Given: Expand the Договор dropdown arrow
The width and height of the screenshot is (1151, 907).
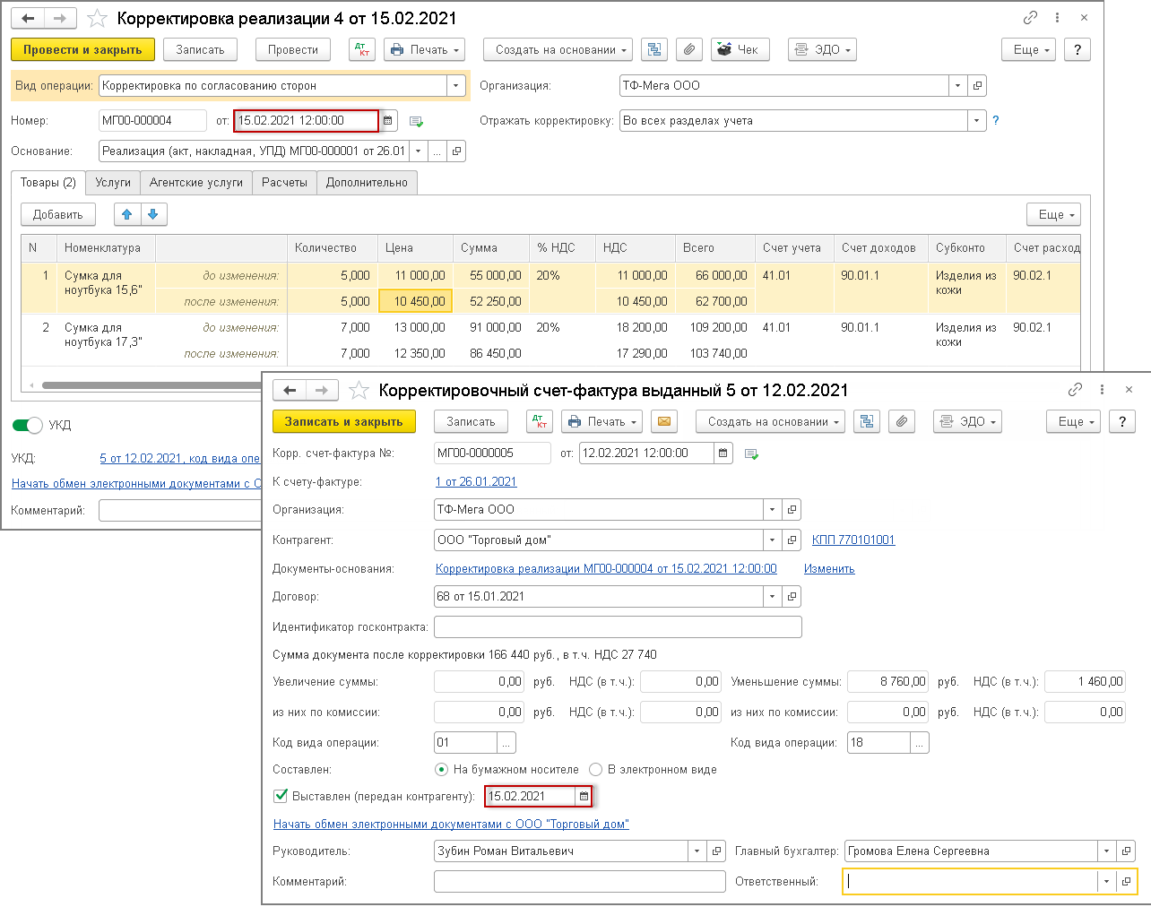Looking at the screenshot, I should (773, 596).
